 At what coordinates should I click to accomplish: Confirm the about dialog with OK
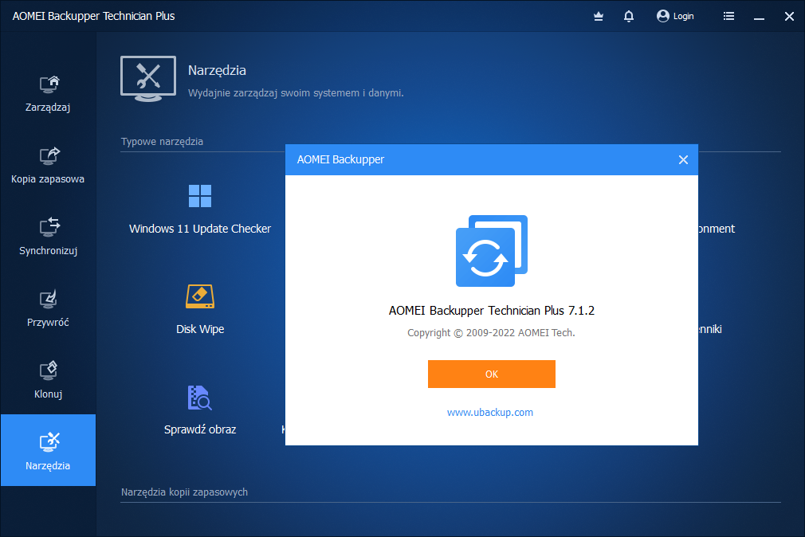click(491, 374)
